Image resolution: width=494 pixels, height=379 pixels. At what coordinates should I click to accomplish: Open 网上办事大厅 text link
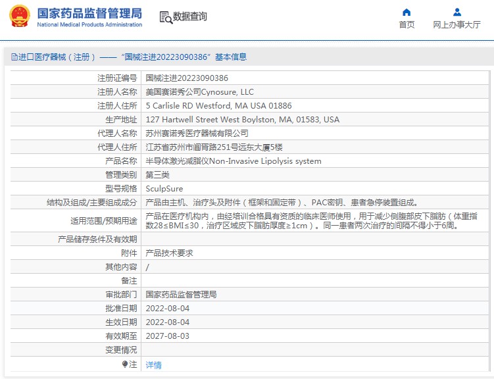pyautogui.click(x=457, y=25)
